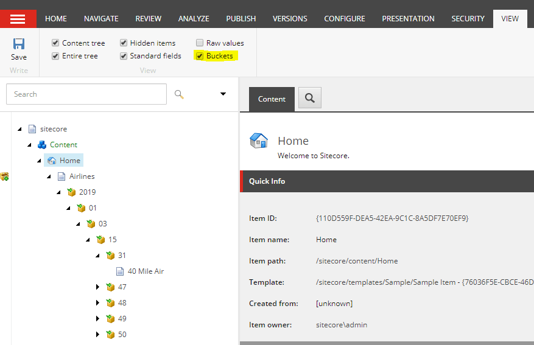Screen dimensions: 534x345
Task: Collapse the Home node
Action: click(x=39, y=161)
